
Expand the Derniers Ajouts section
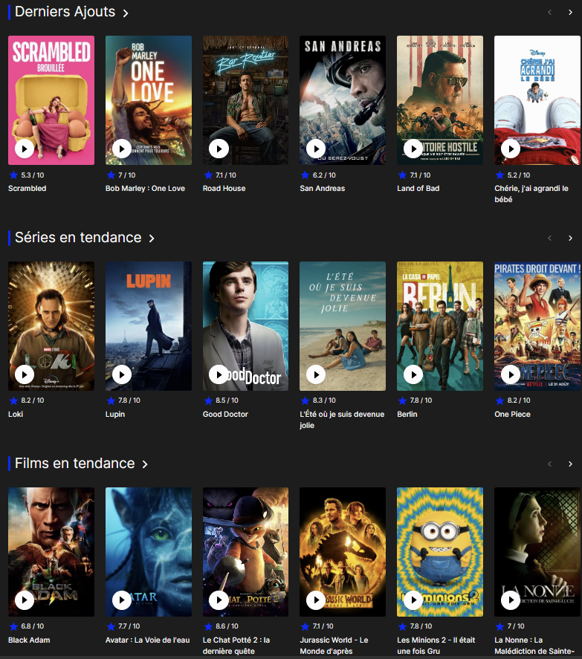pos(126,13)
